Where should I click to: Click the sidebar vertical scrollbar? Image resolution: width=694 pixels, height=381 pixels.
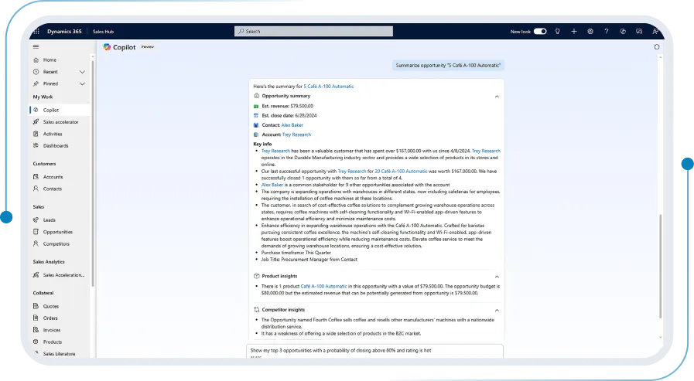coord(93,172)
